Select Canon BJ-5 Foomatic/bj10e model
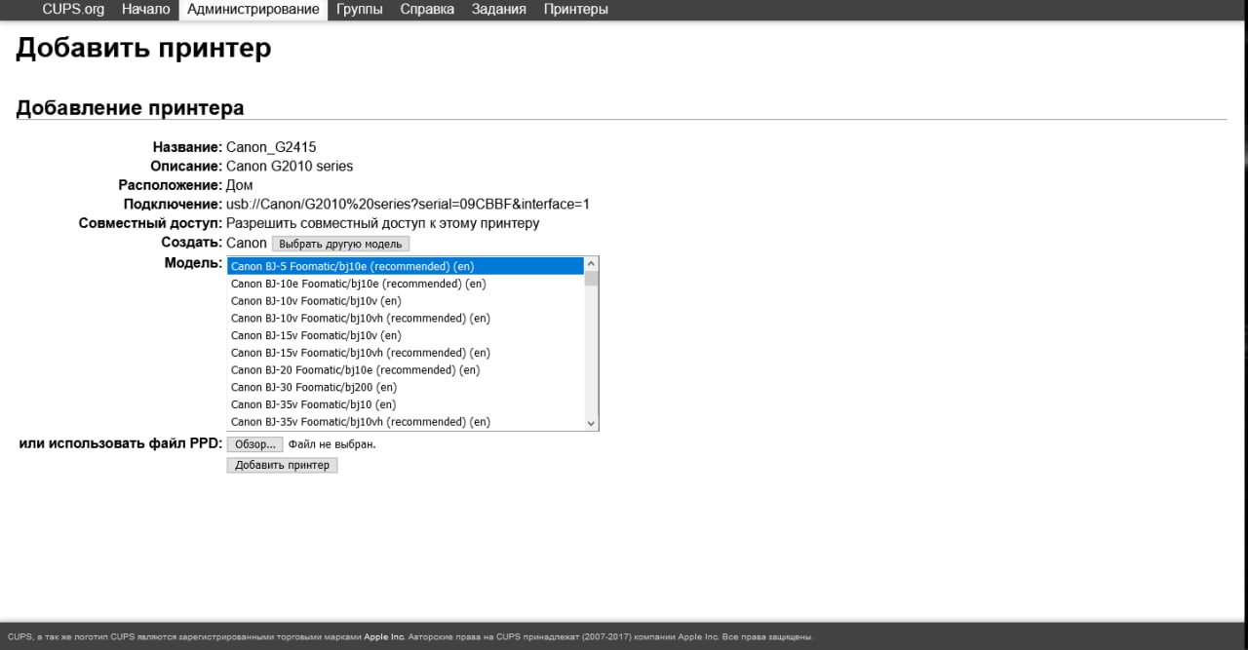The width and height of the screenshot is (1248, 650). pyautogui.click(x=405, y=266)
